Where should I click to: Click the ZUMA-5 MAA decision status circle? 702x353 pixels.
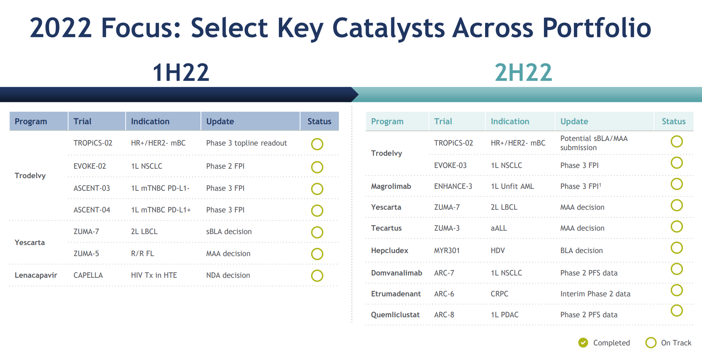click(x=317, y=254)
